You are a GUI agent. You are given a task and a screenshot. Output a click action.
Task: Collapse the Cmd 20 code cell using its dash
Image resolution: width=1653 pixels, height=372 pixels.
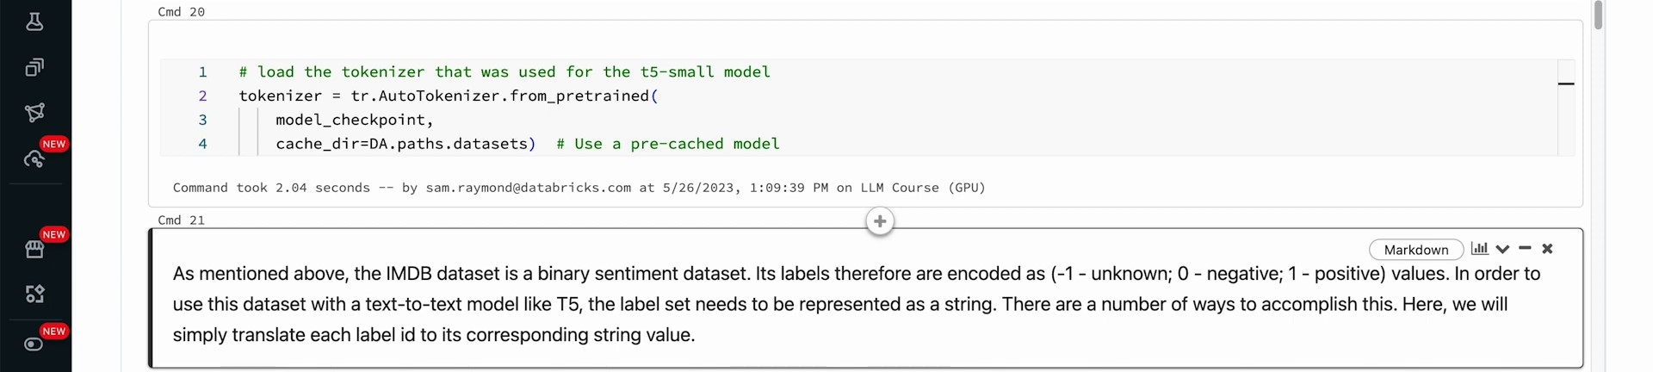(x=1566, y=84)
